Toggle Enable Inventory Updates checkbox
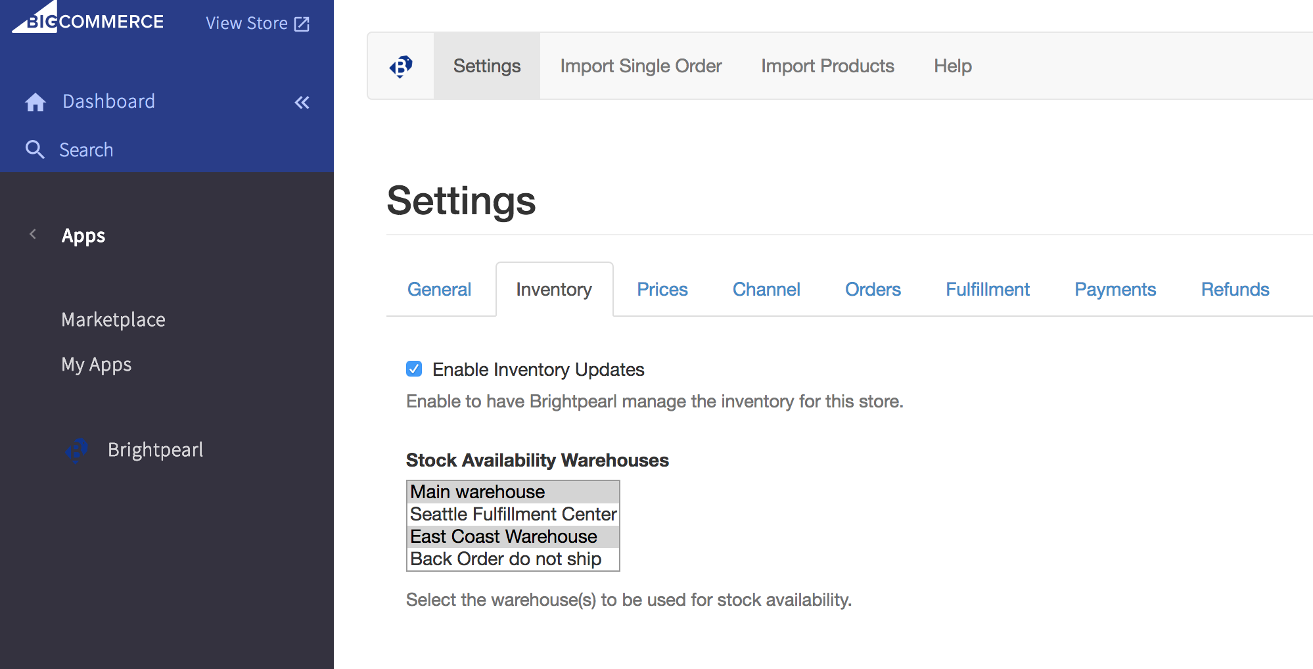The width and height of the screenshot is (1313, 669). tap(414, 369)
